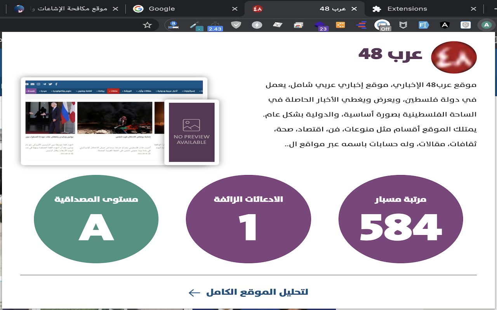Click the red عرب 48 site logo
Image resolution: width=497 pixels, height=310 pixels.
pyautogui.click(x=454, y=57)
